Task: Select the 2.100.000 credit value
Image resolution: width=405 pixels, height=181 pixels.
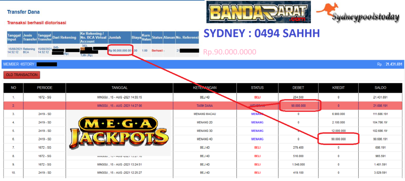Action: [x=339, y=122]
